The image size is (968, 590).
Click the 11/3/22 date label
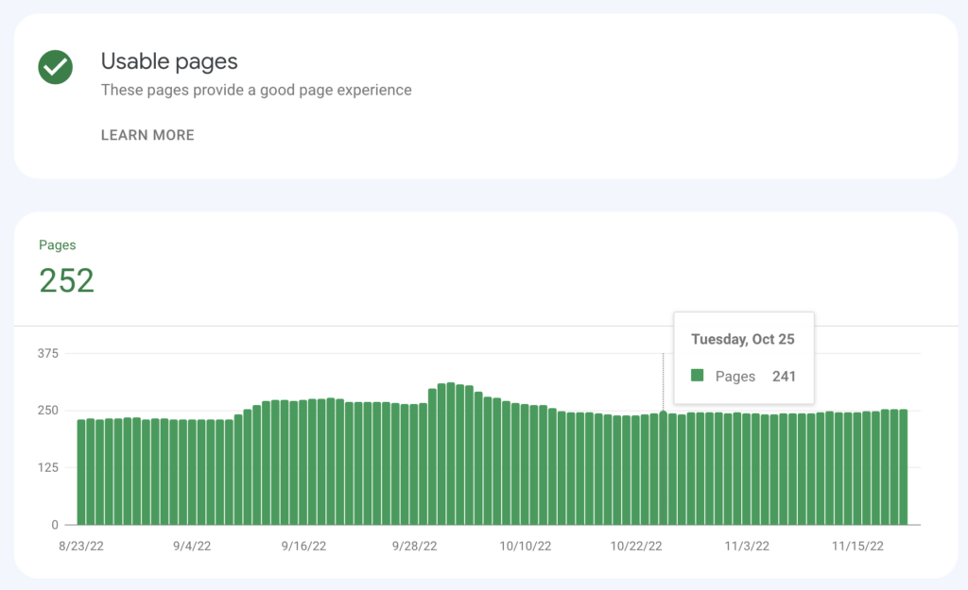pos(747,547)
